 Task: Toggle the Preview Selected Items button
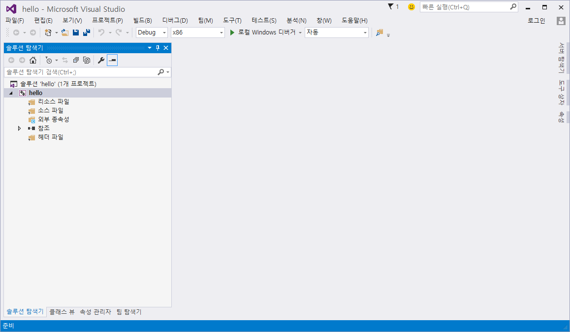112,60
